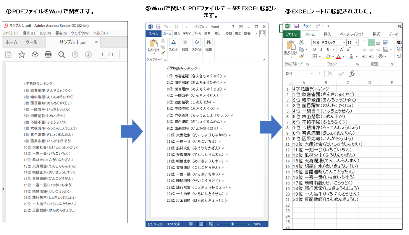Select print layout view in Word status bar
The width and height of the screenshot is (409, 235).
click(x=201, y=224)
